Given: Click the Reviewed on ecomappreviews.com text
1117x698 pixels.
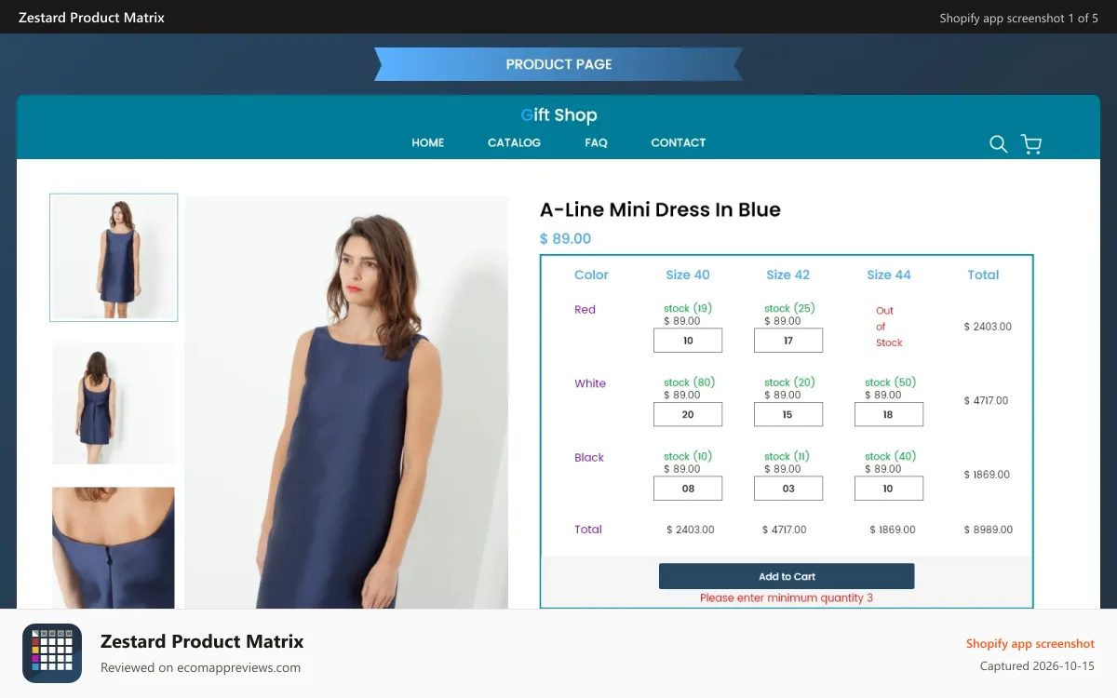Looking at the screenshot, I should point(200,667).
